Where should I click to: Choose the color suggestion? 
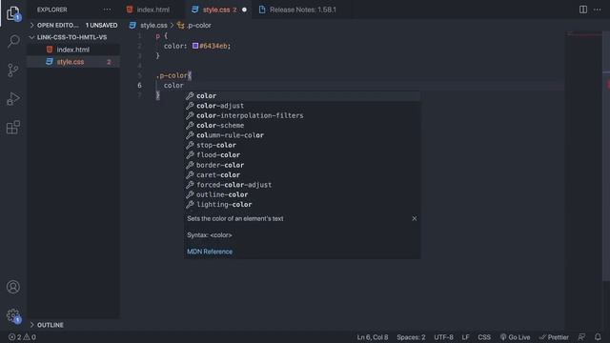(x=302, y=95)
